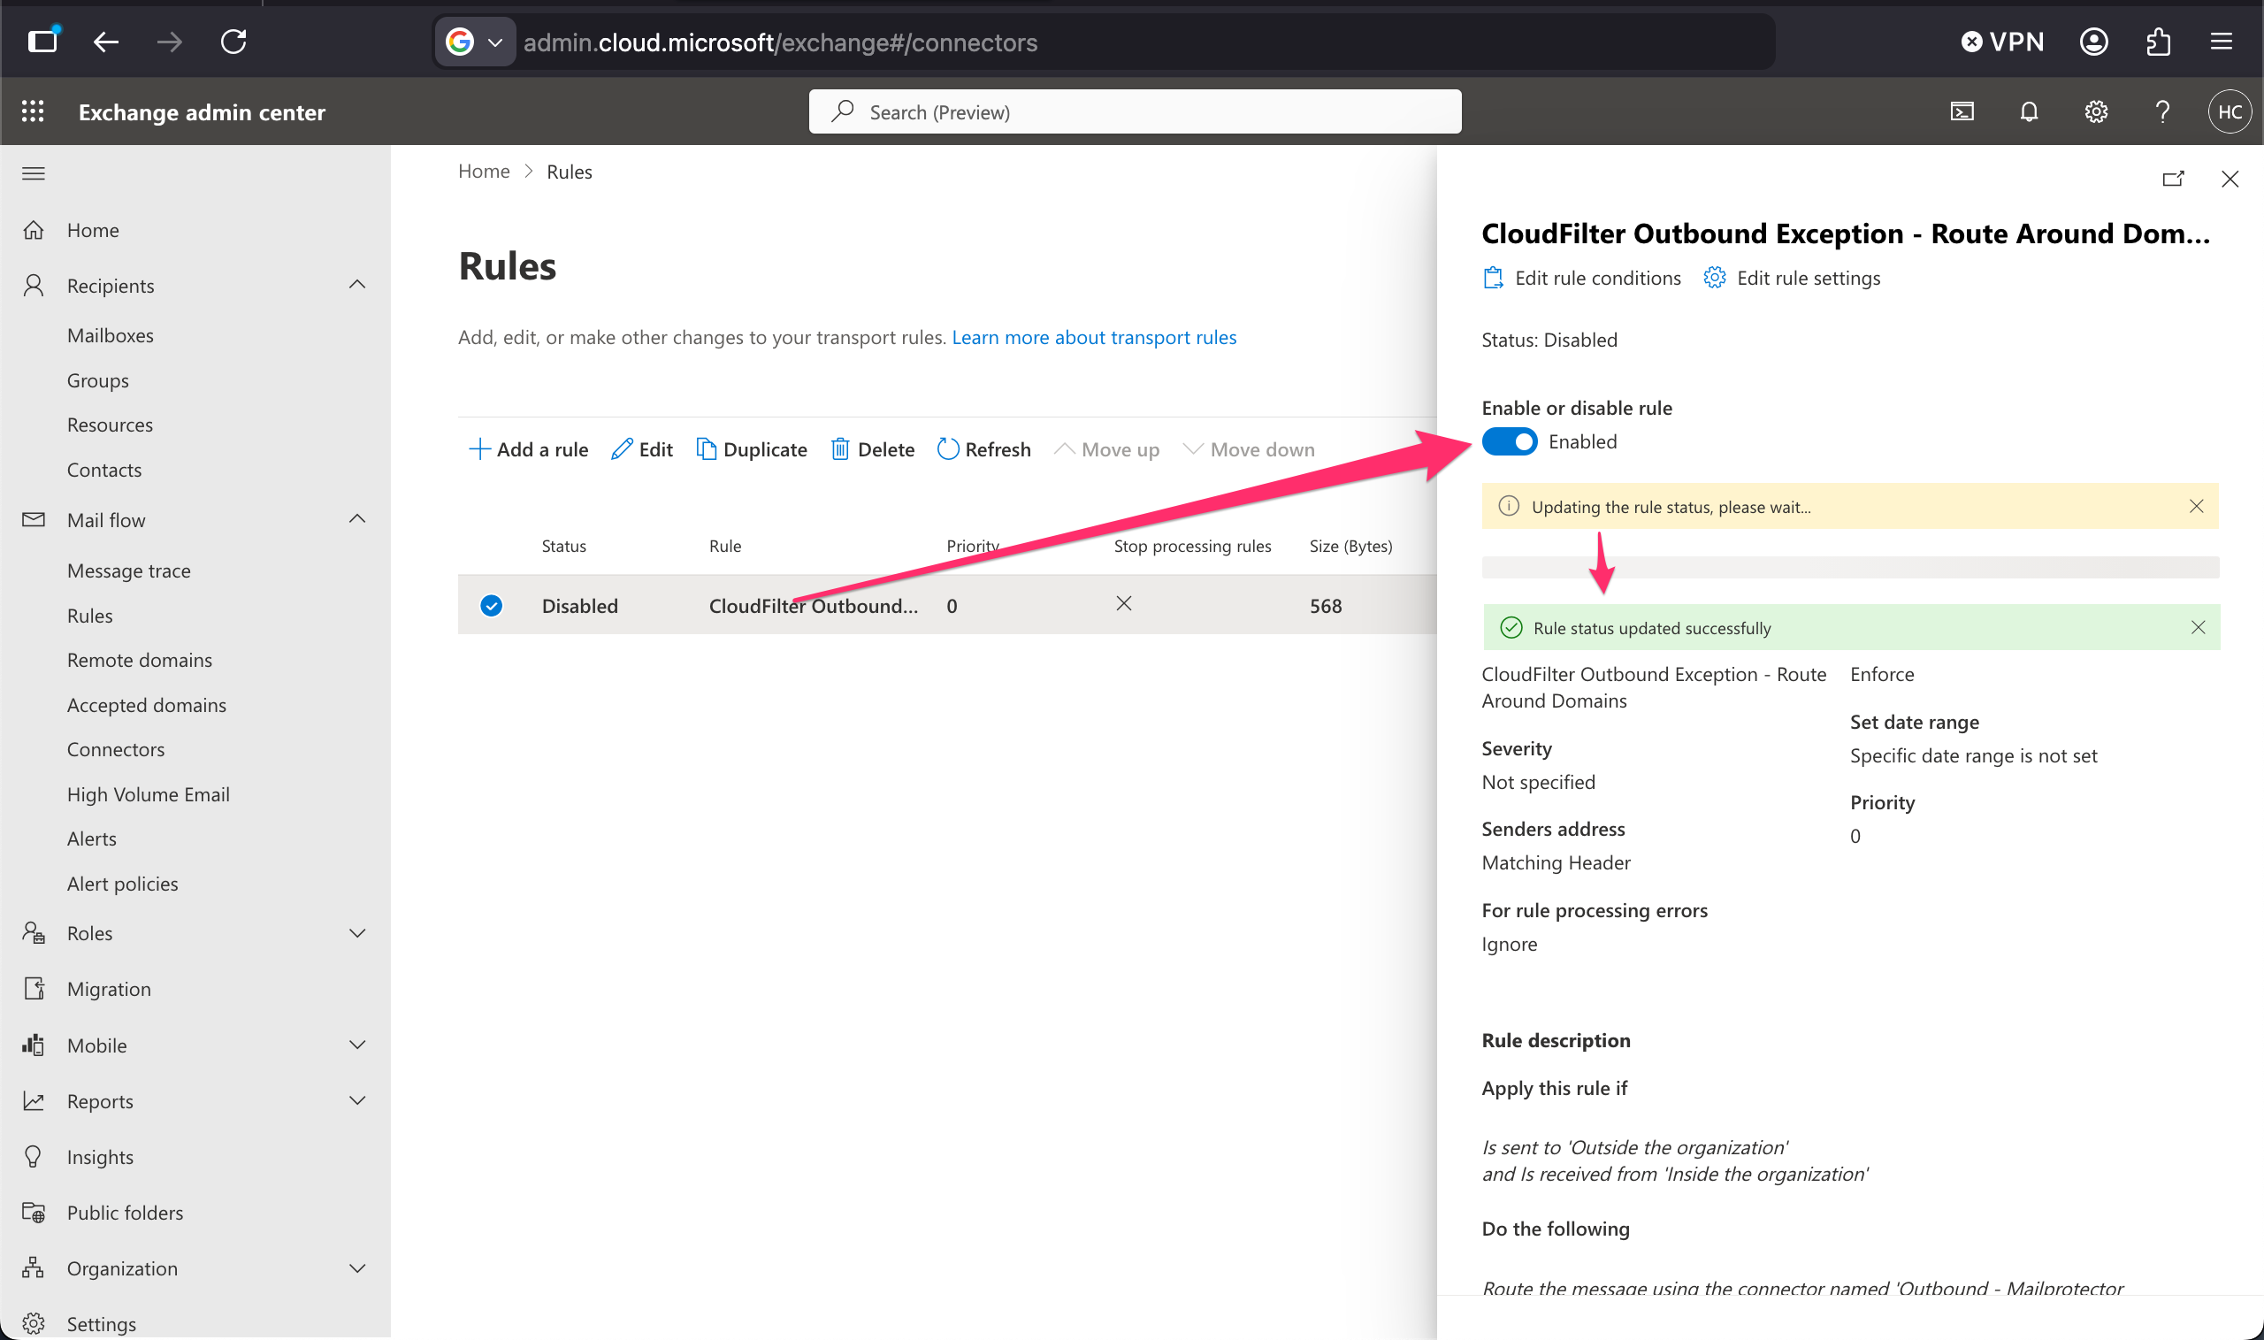Screen dimensions: 2264x1340
Task: Open Settings in left navigation
Action: coord(101,1324)
